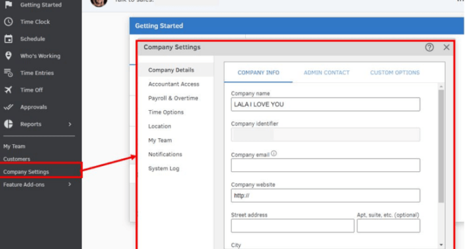465x249 pixels.
Task: Click the Getting Started flag icon
Action: pos(8,5)
